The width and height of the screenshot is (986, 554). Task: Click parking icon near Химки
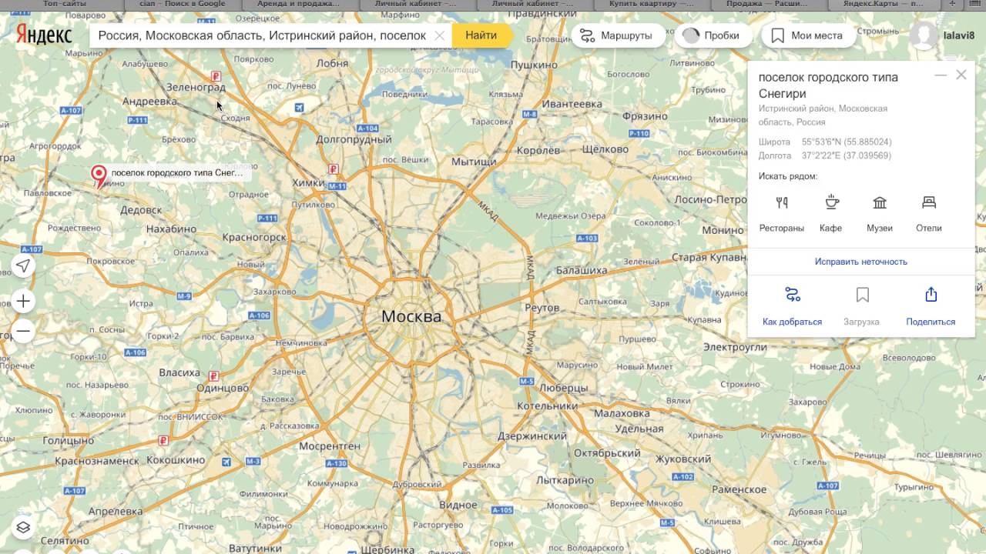tap(333, 169)
